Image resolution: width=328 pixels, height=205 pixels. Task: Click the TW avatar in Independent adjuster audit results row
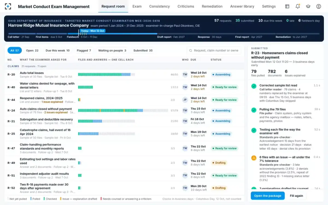coord(185,175)
